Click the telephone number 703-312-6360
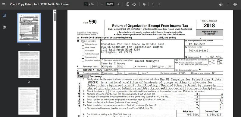Image resolution: width=241 pixels, height=117 pixels. 199,51
